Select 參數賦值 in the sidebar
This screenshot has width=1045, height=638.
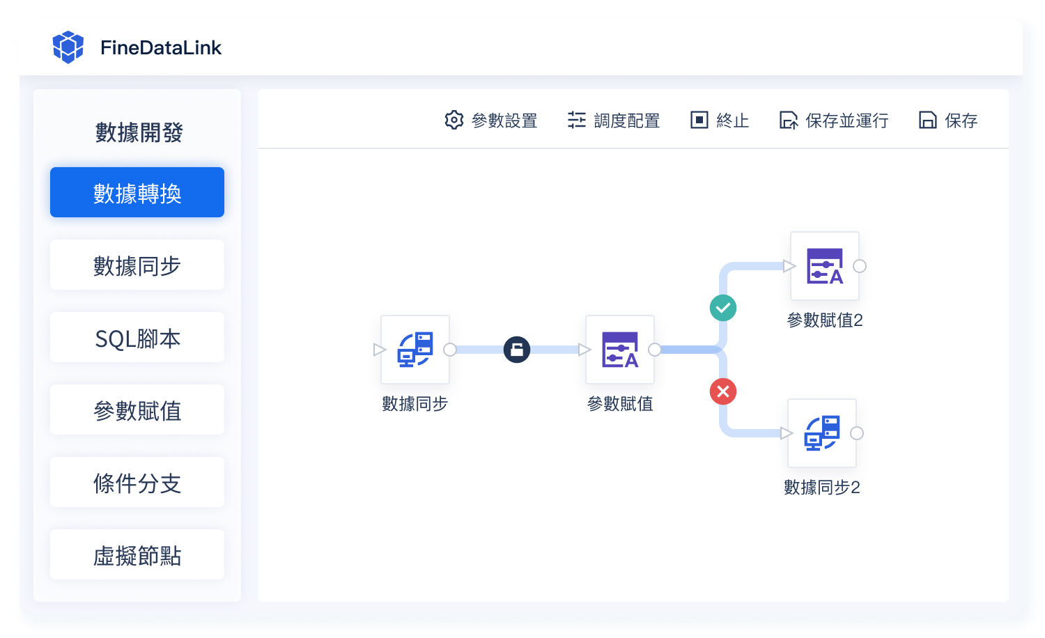point(137,410)
